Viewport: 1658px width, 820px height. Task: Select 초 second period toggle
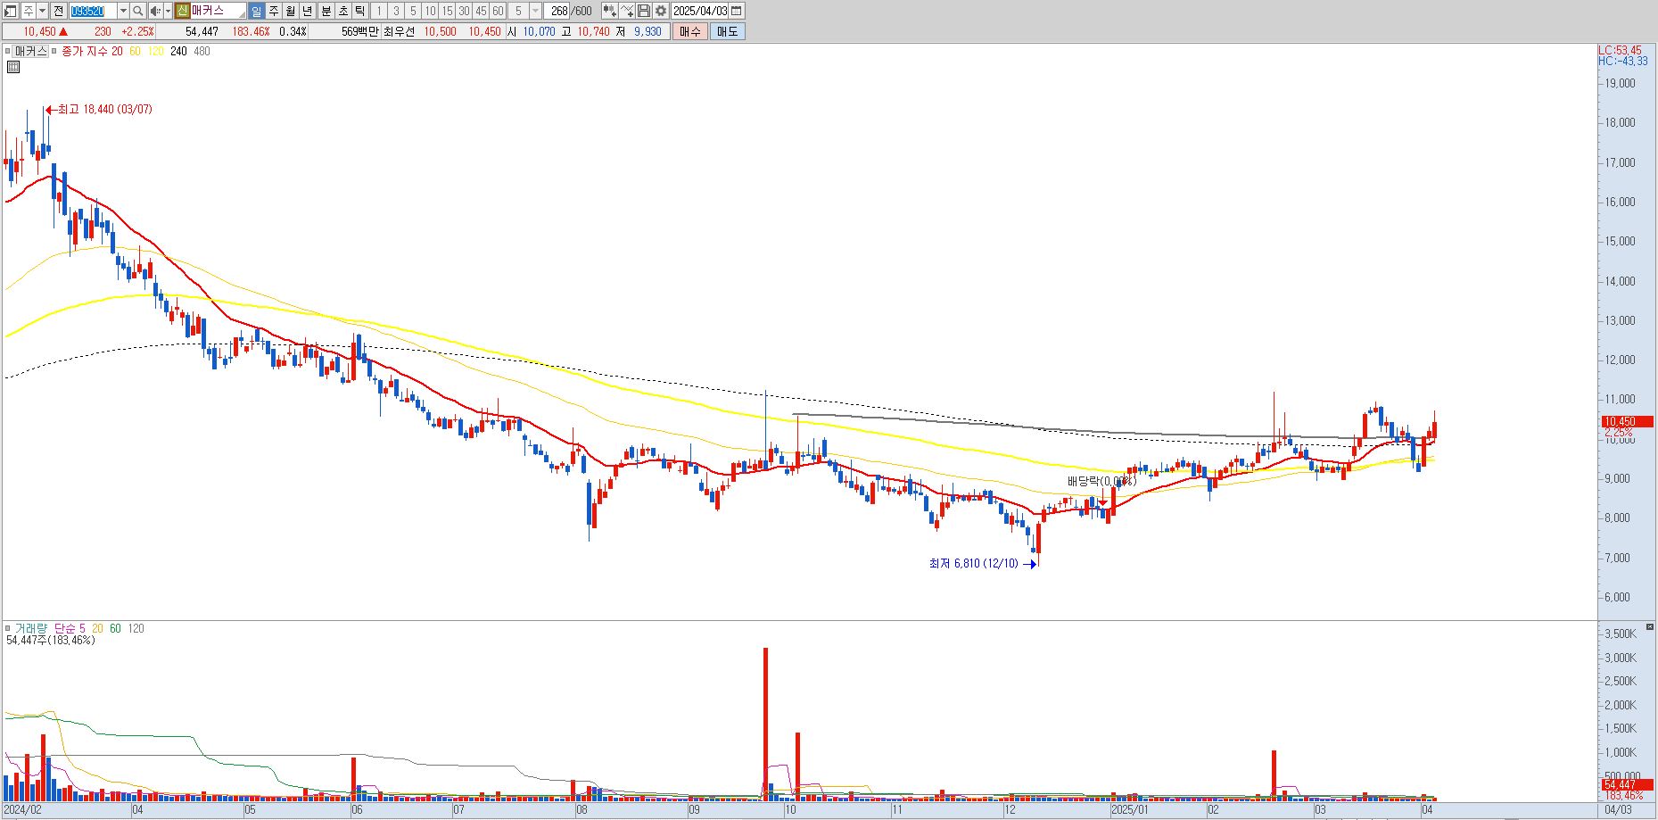[x=342, y=11]
